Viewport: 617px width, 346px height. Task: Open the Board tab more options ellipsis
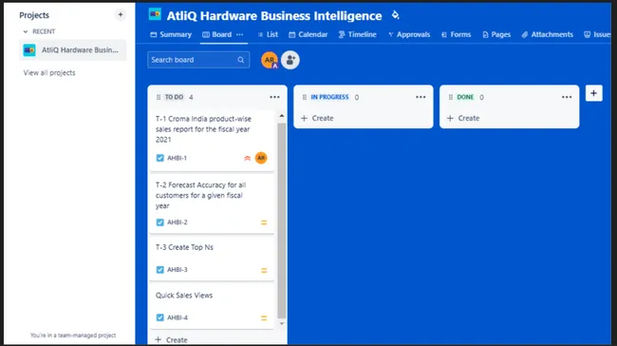(239, 34)
